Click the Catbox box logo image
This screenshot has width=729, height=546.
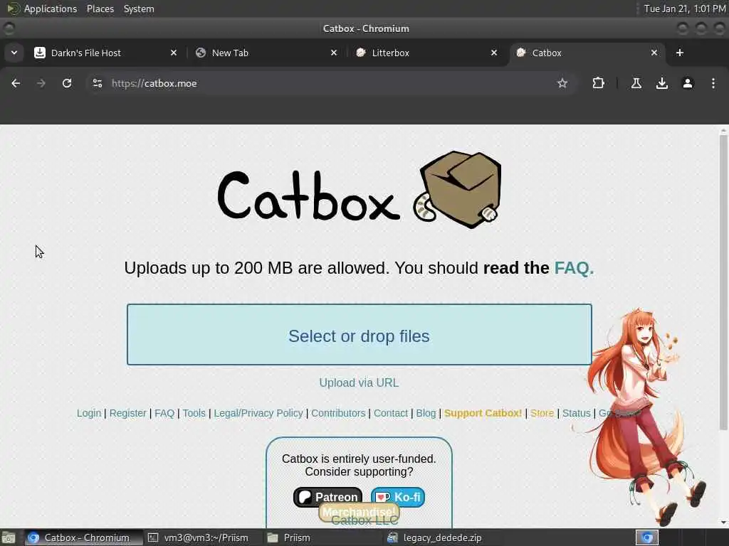[x=457, y=189]
